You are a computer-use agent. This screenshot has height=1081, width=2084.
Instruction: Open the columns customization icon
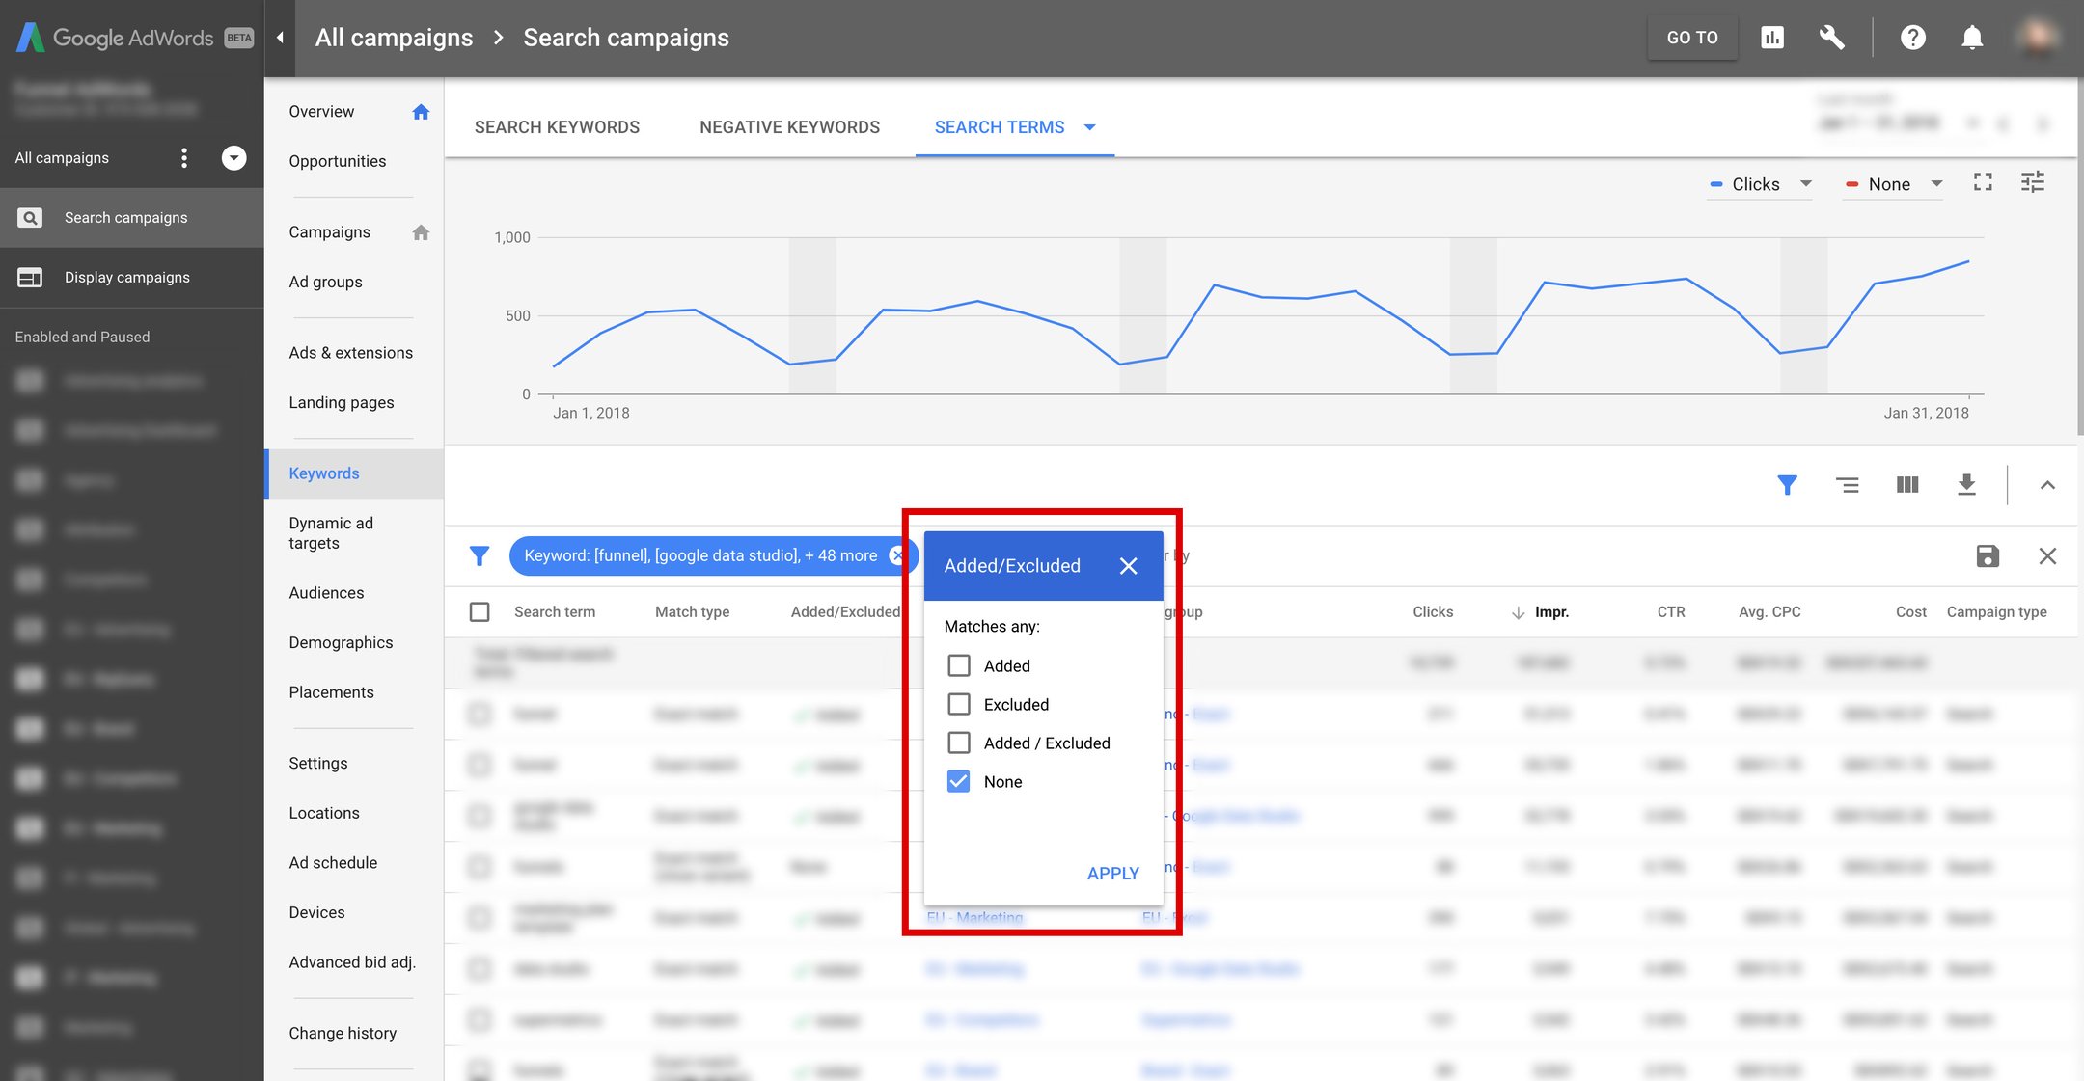tap(1907, 485)
